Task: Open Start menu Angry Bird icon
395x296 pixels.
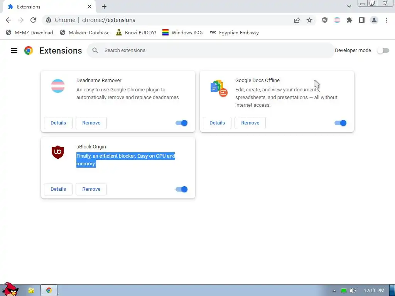Action: click(x=10, y=289)
